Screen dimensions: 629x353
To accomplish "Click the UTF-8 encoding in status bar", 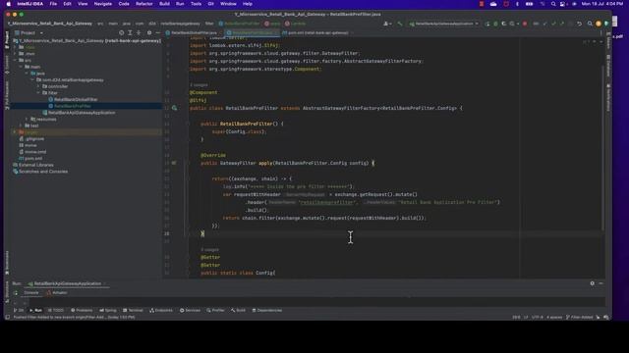I will pos(538,318).
